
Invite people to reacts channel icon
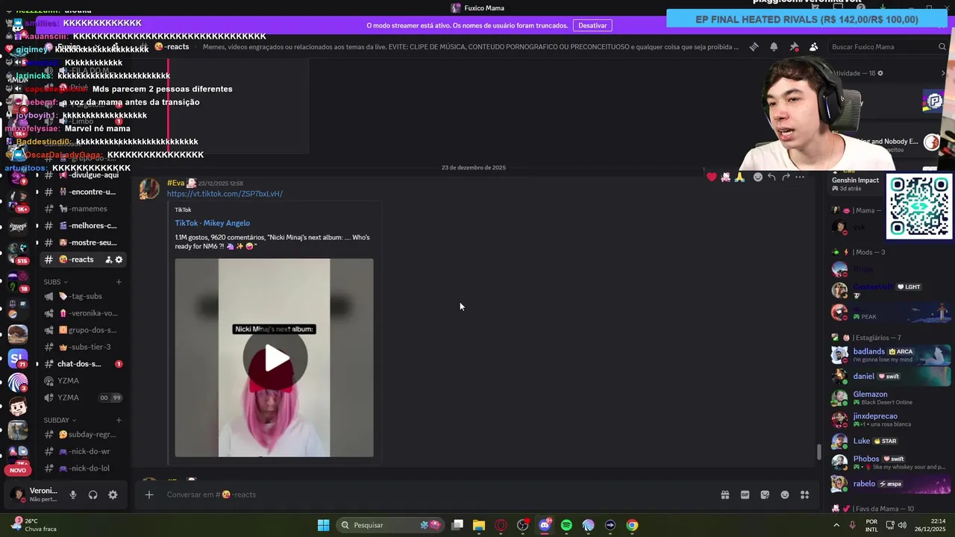pyautogui.click(x=109, y=260)
